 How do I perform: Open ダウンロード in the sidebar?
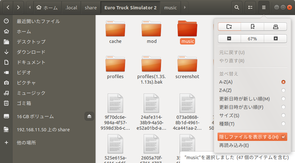click(x=48, y=52)
